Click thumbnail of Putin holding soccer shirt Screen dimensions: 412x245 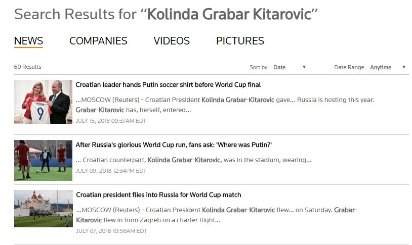(43, 102)
